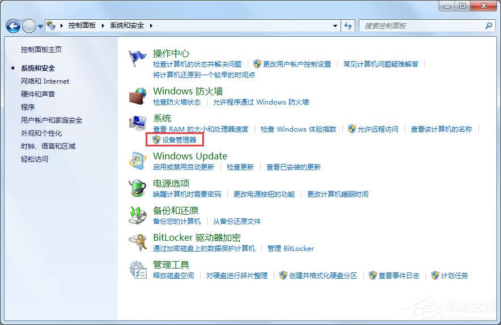This screenshot has height=325, width=501.
Task: Click 检查防火墙状态
Action: coord(177,102)
